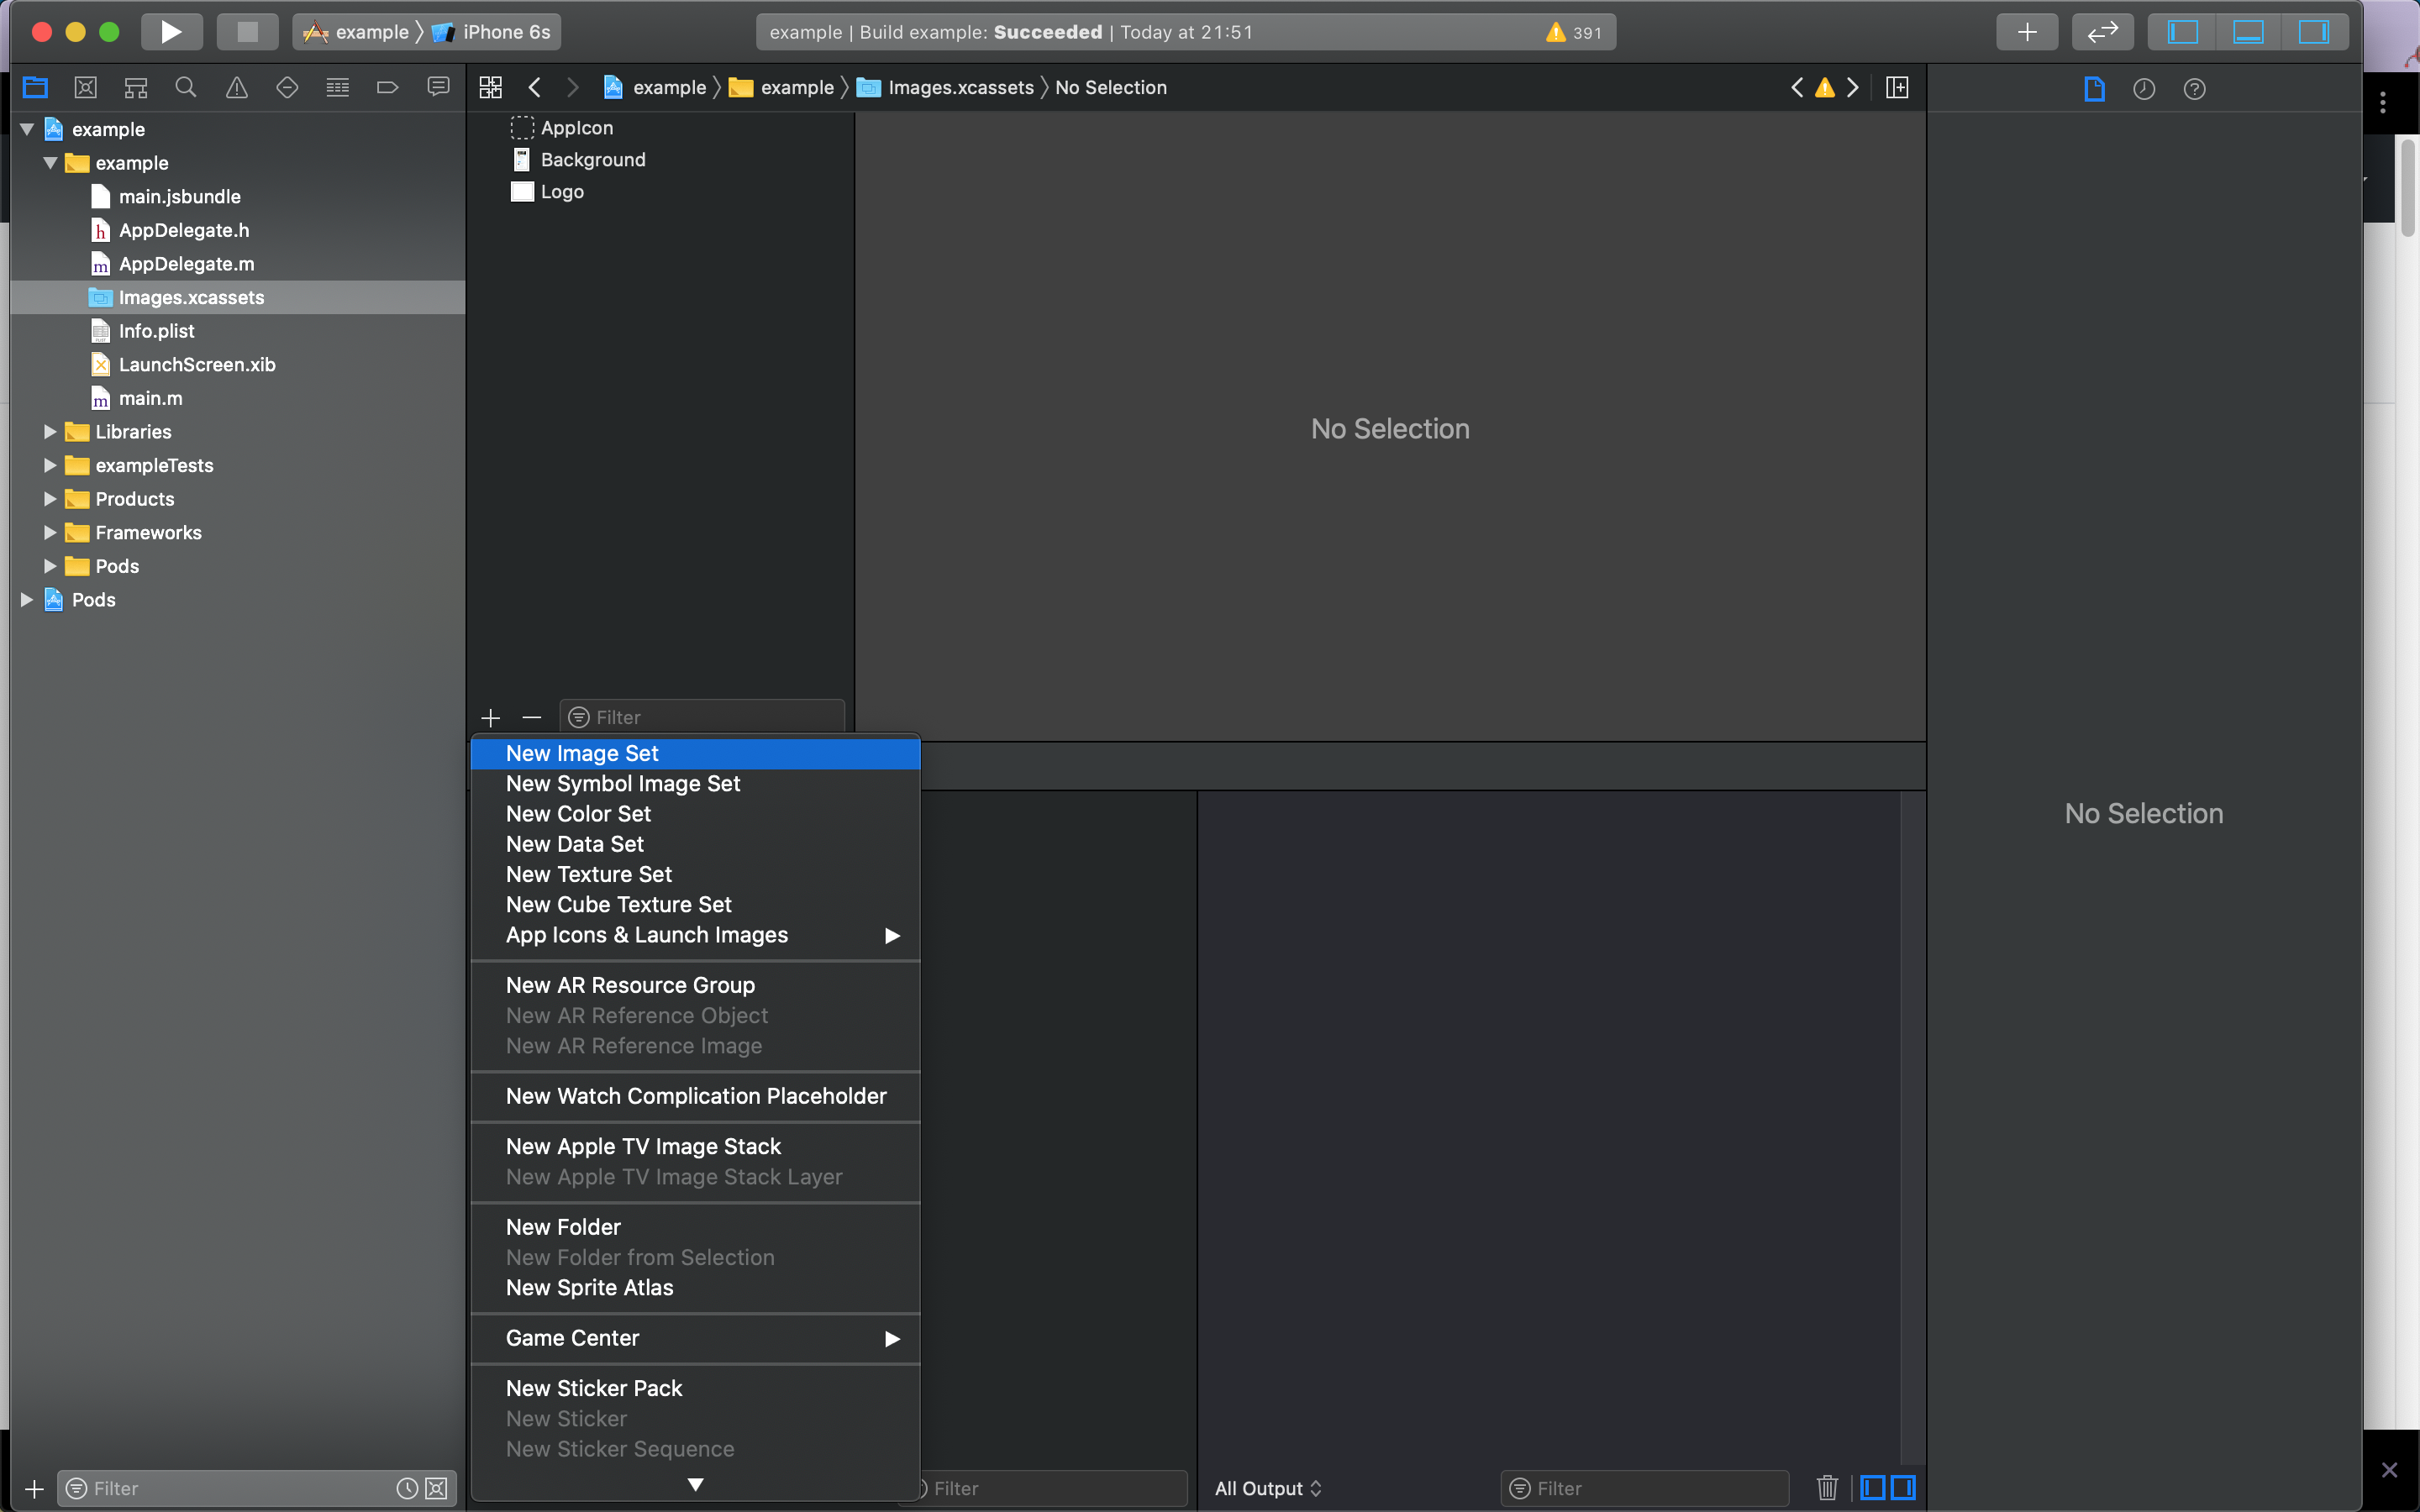
Task: Click the trash icon to clear console
Action: pos(1826,1488)
